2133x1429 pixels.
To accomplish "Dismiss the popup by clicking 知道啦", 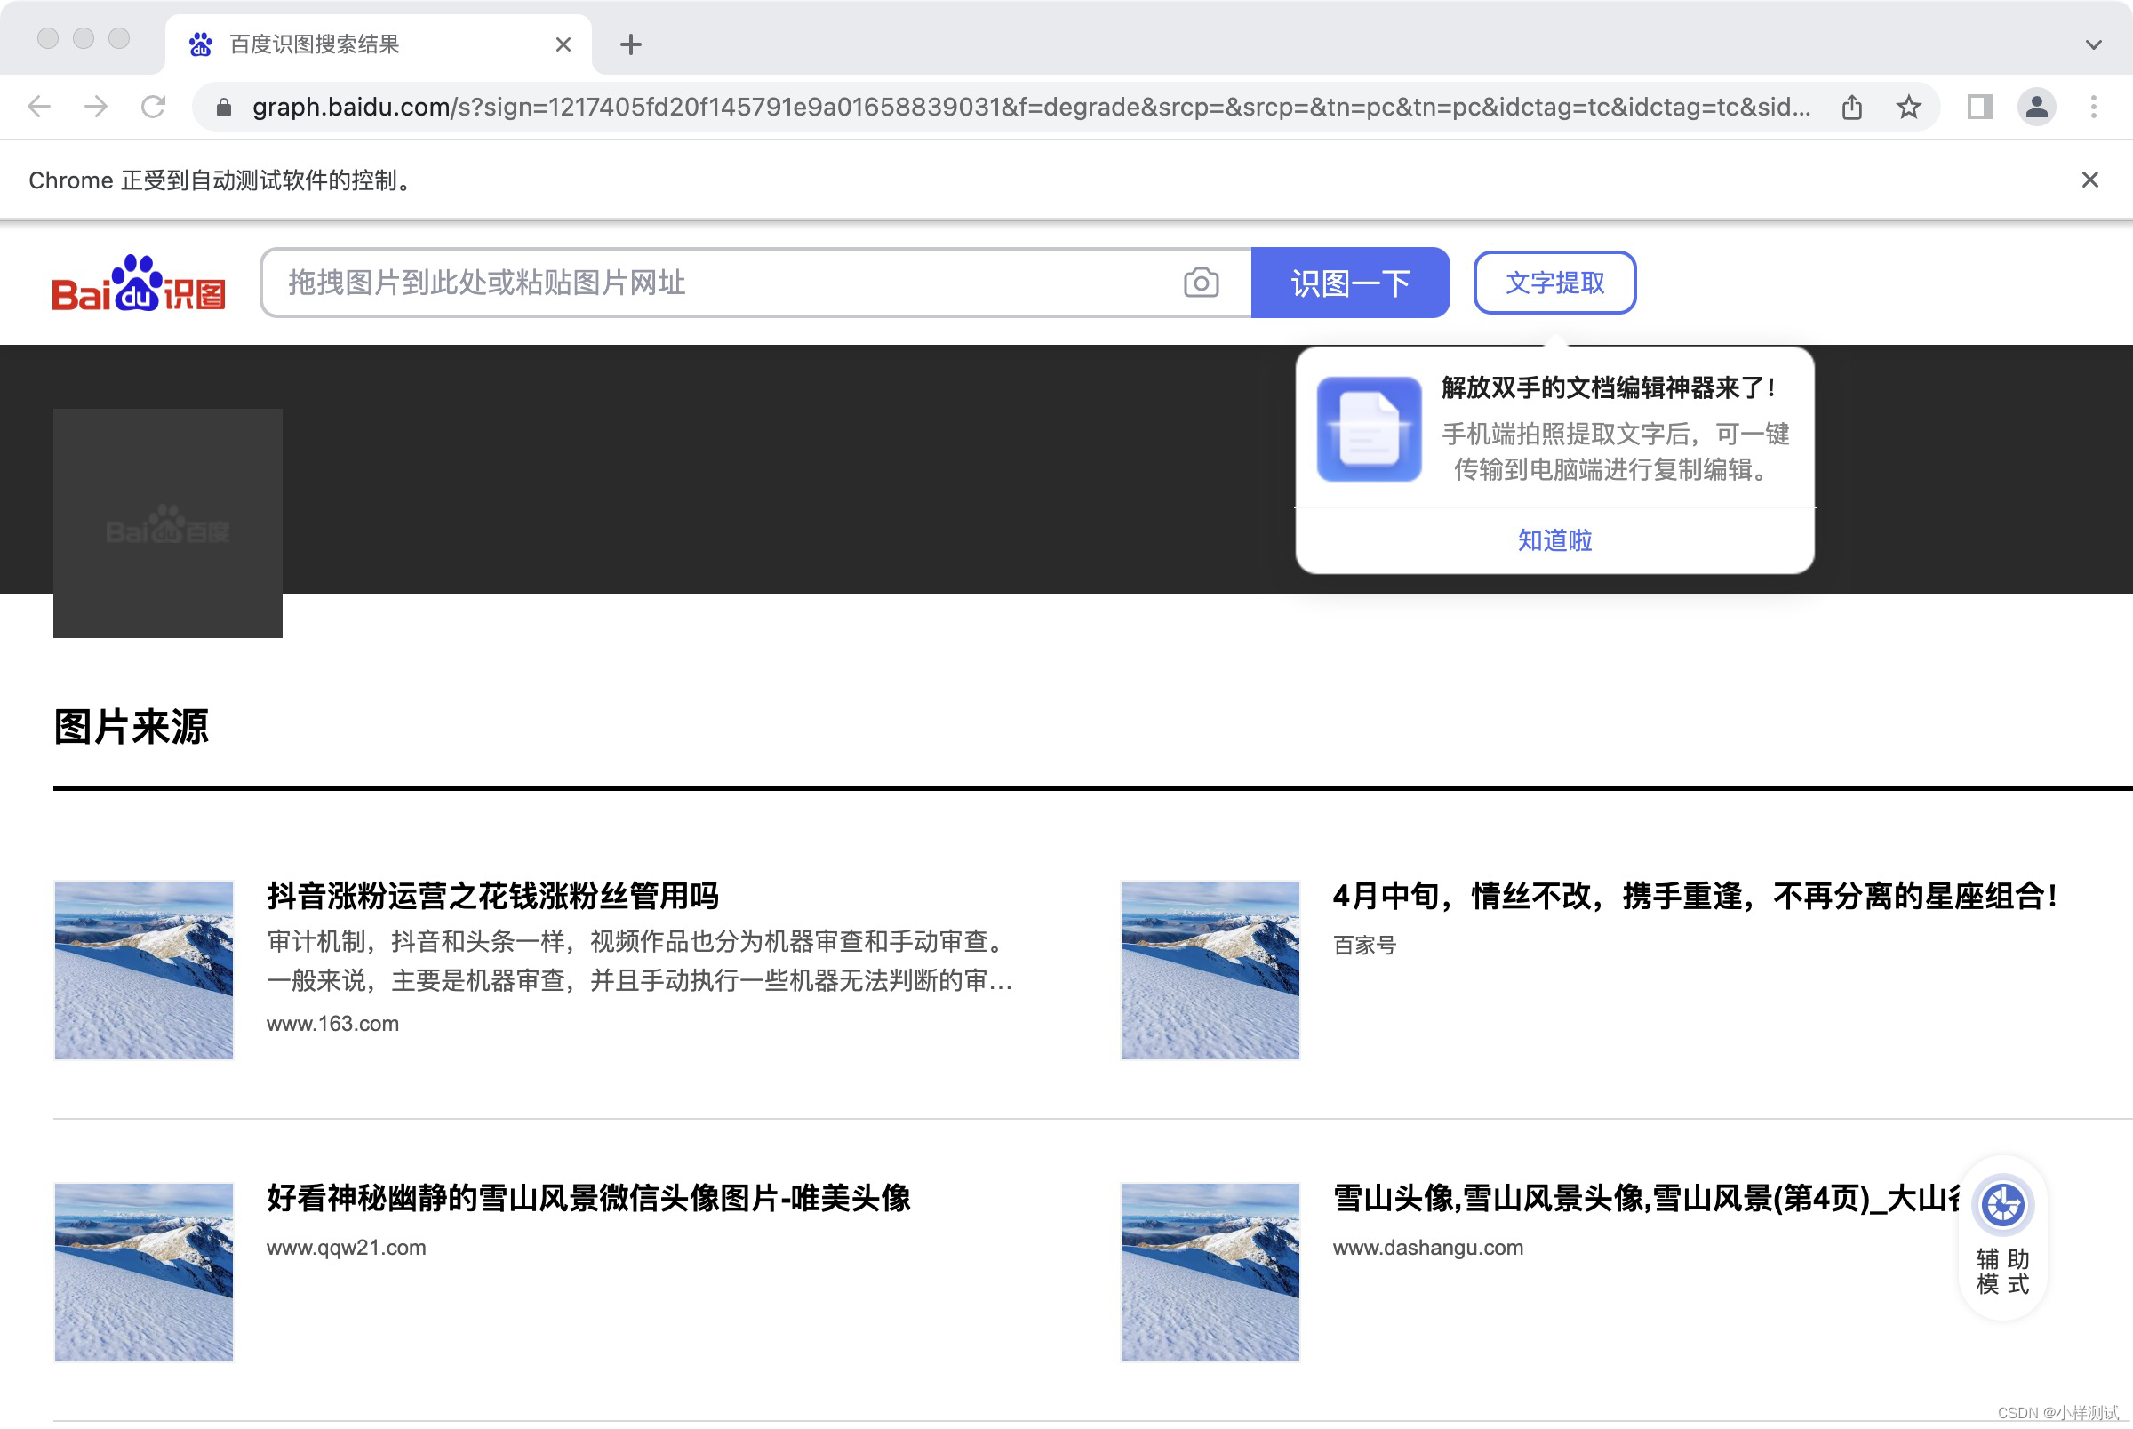I will (x=1554, y=539).
